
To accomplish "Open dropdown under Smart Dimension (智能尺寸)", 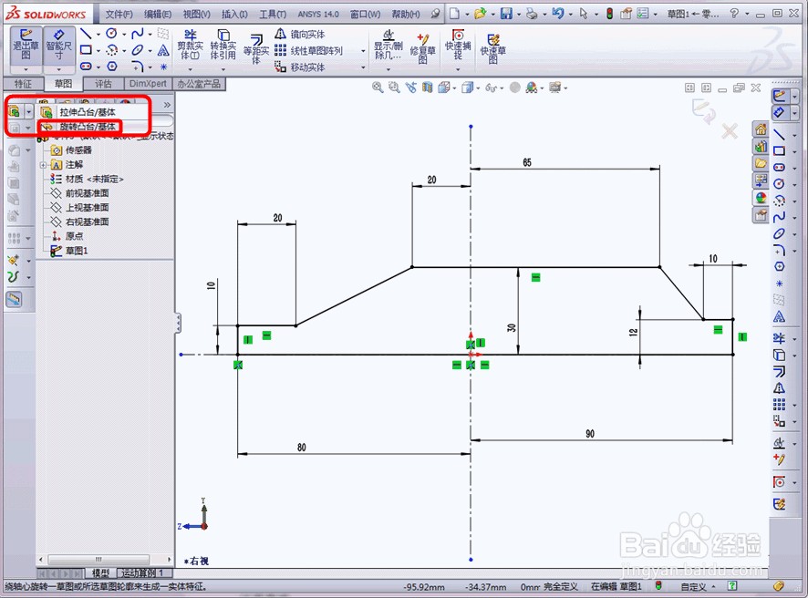I will click(x=58, y=69).
